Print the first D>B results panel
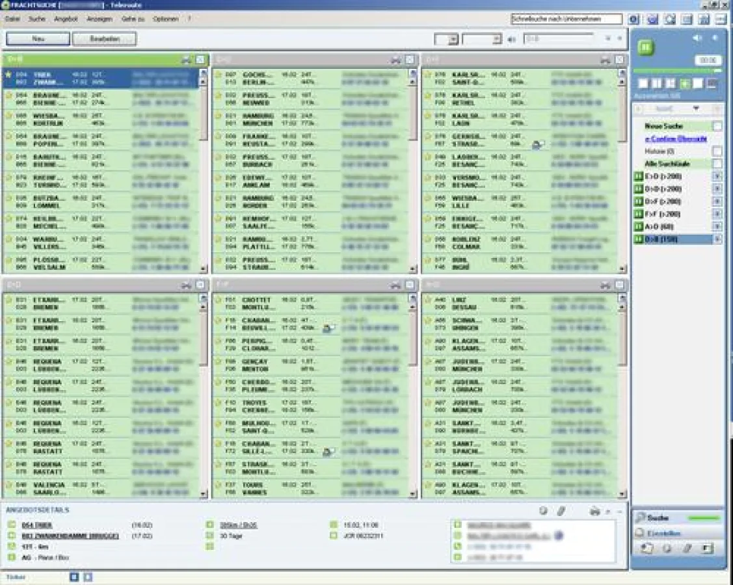This screenshot has height=585, width=733. coord(186,60)
